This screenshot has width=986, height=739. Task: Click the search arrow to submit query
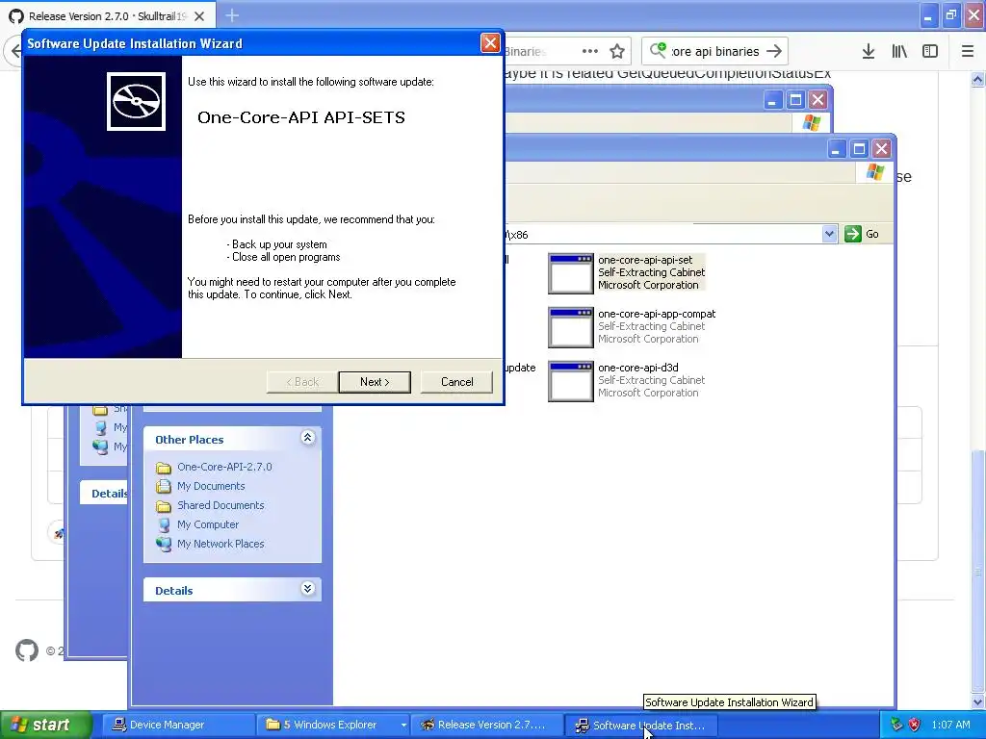[774, 52]
